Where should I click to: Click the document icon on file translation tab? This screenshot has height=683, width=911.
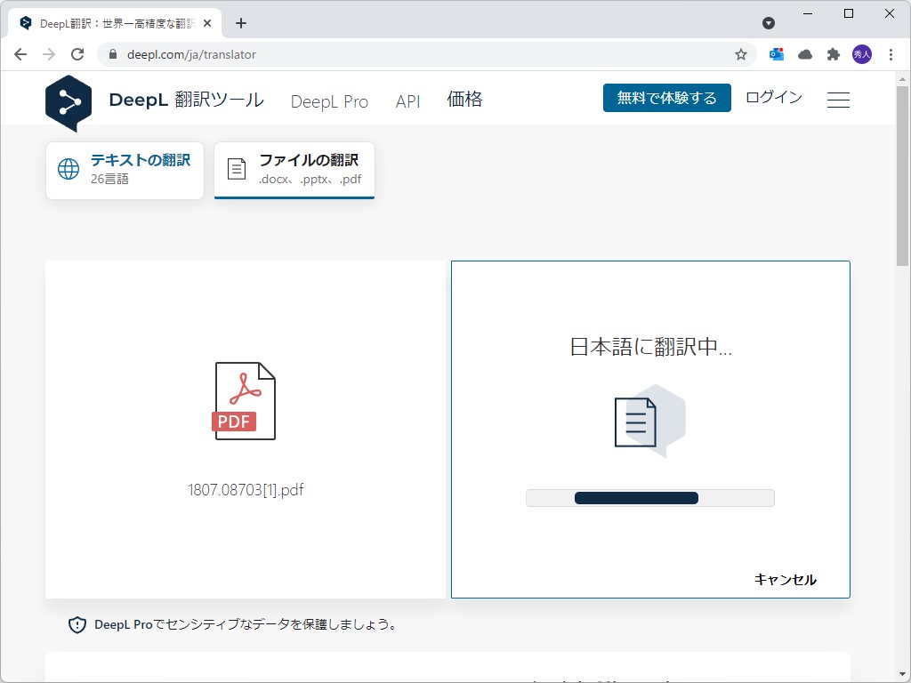(236, 169)
